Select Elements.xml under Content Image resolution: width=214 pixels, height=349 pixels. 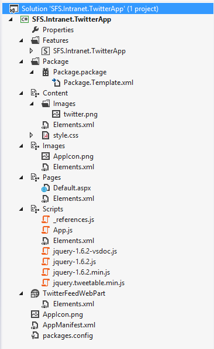pos(74,125)
